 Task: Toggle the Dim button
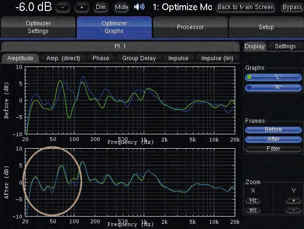click(101, 8)
